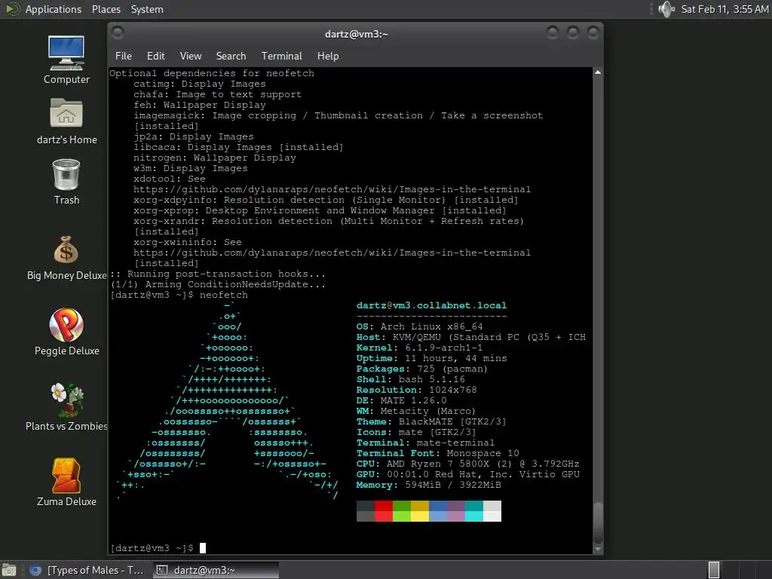Click the show desktop icon in bottom panel
The width and height of the screenshot is (772, 579).
8,570
